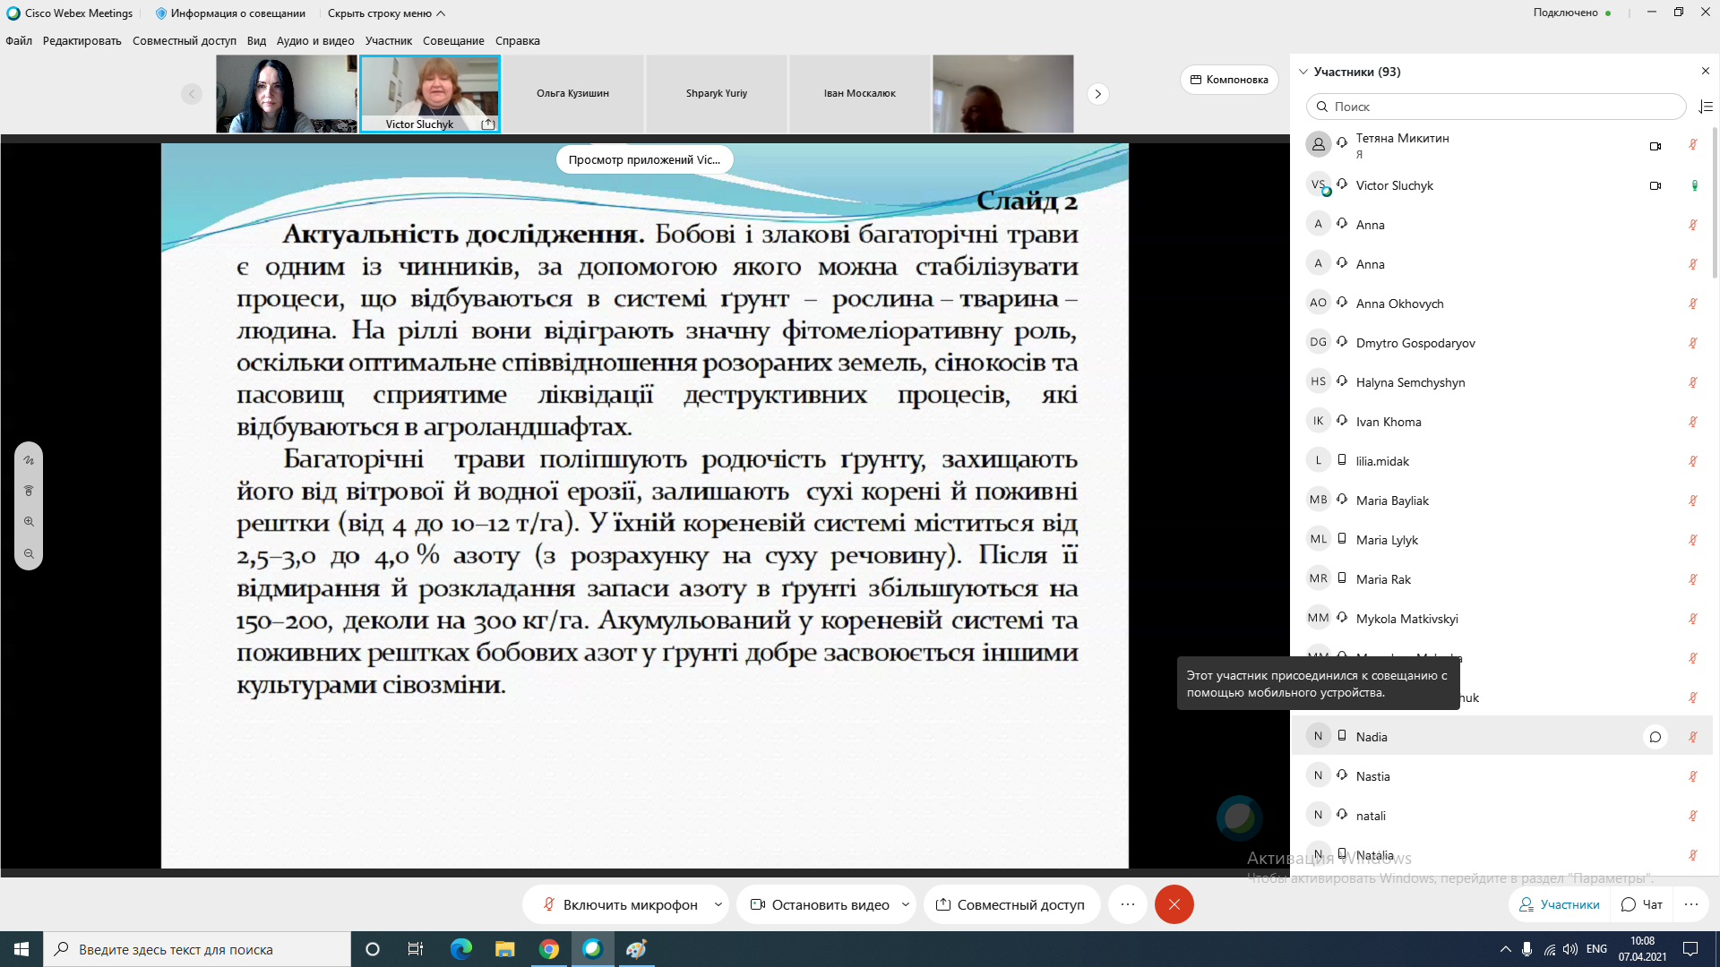Expand microphone options dropdown arrow

pos(718,904)
